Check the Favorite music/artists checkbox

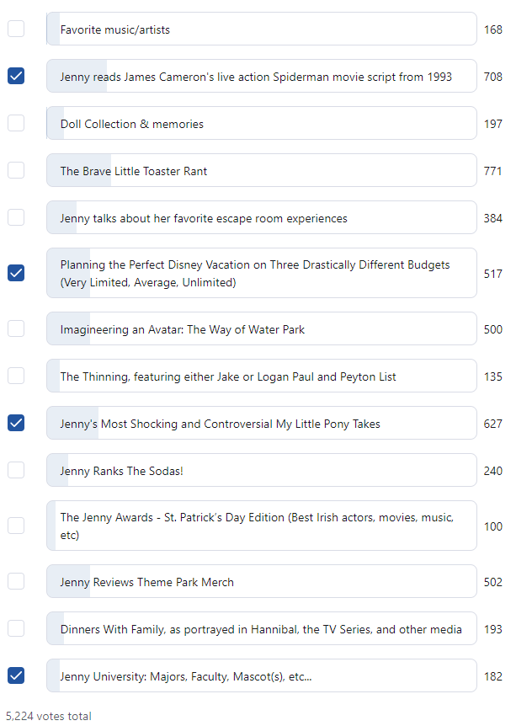[16, 29]
